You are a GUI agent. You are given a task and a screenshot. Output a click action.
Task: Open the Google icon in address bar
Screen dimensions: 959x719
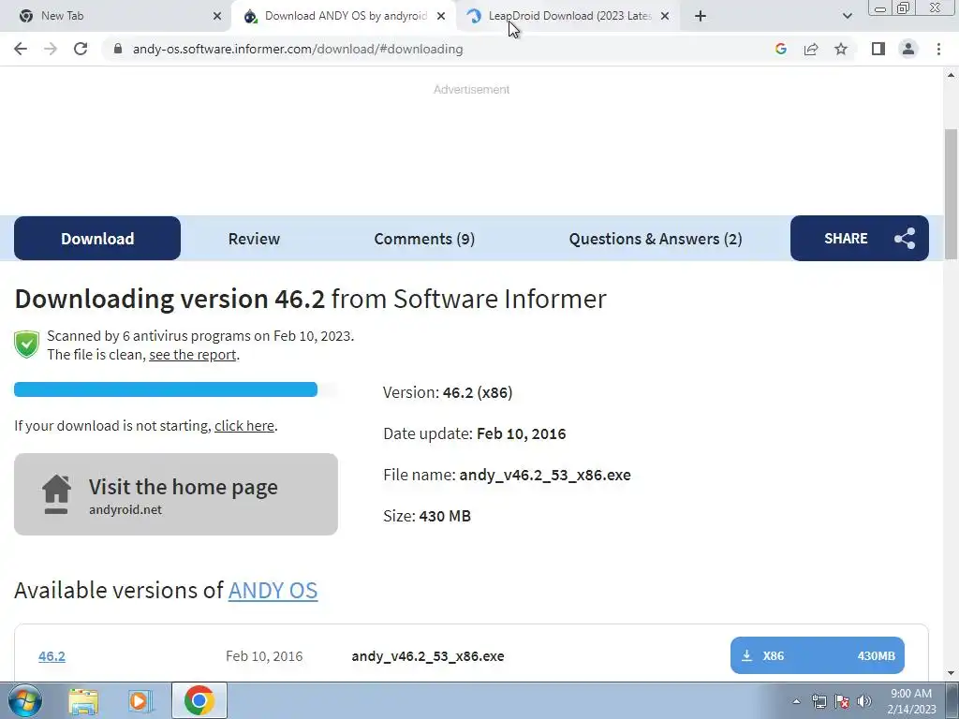pyautogui.click(x=780, y=49)
